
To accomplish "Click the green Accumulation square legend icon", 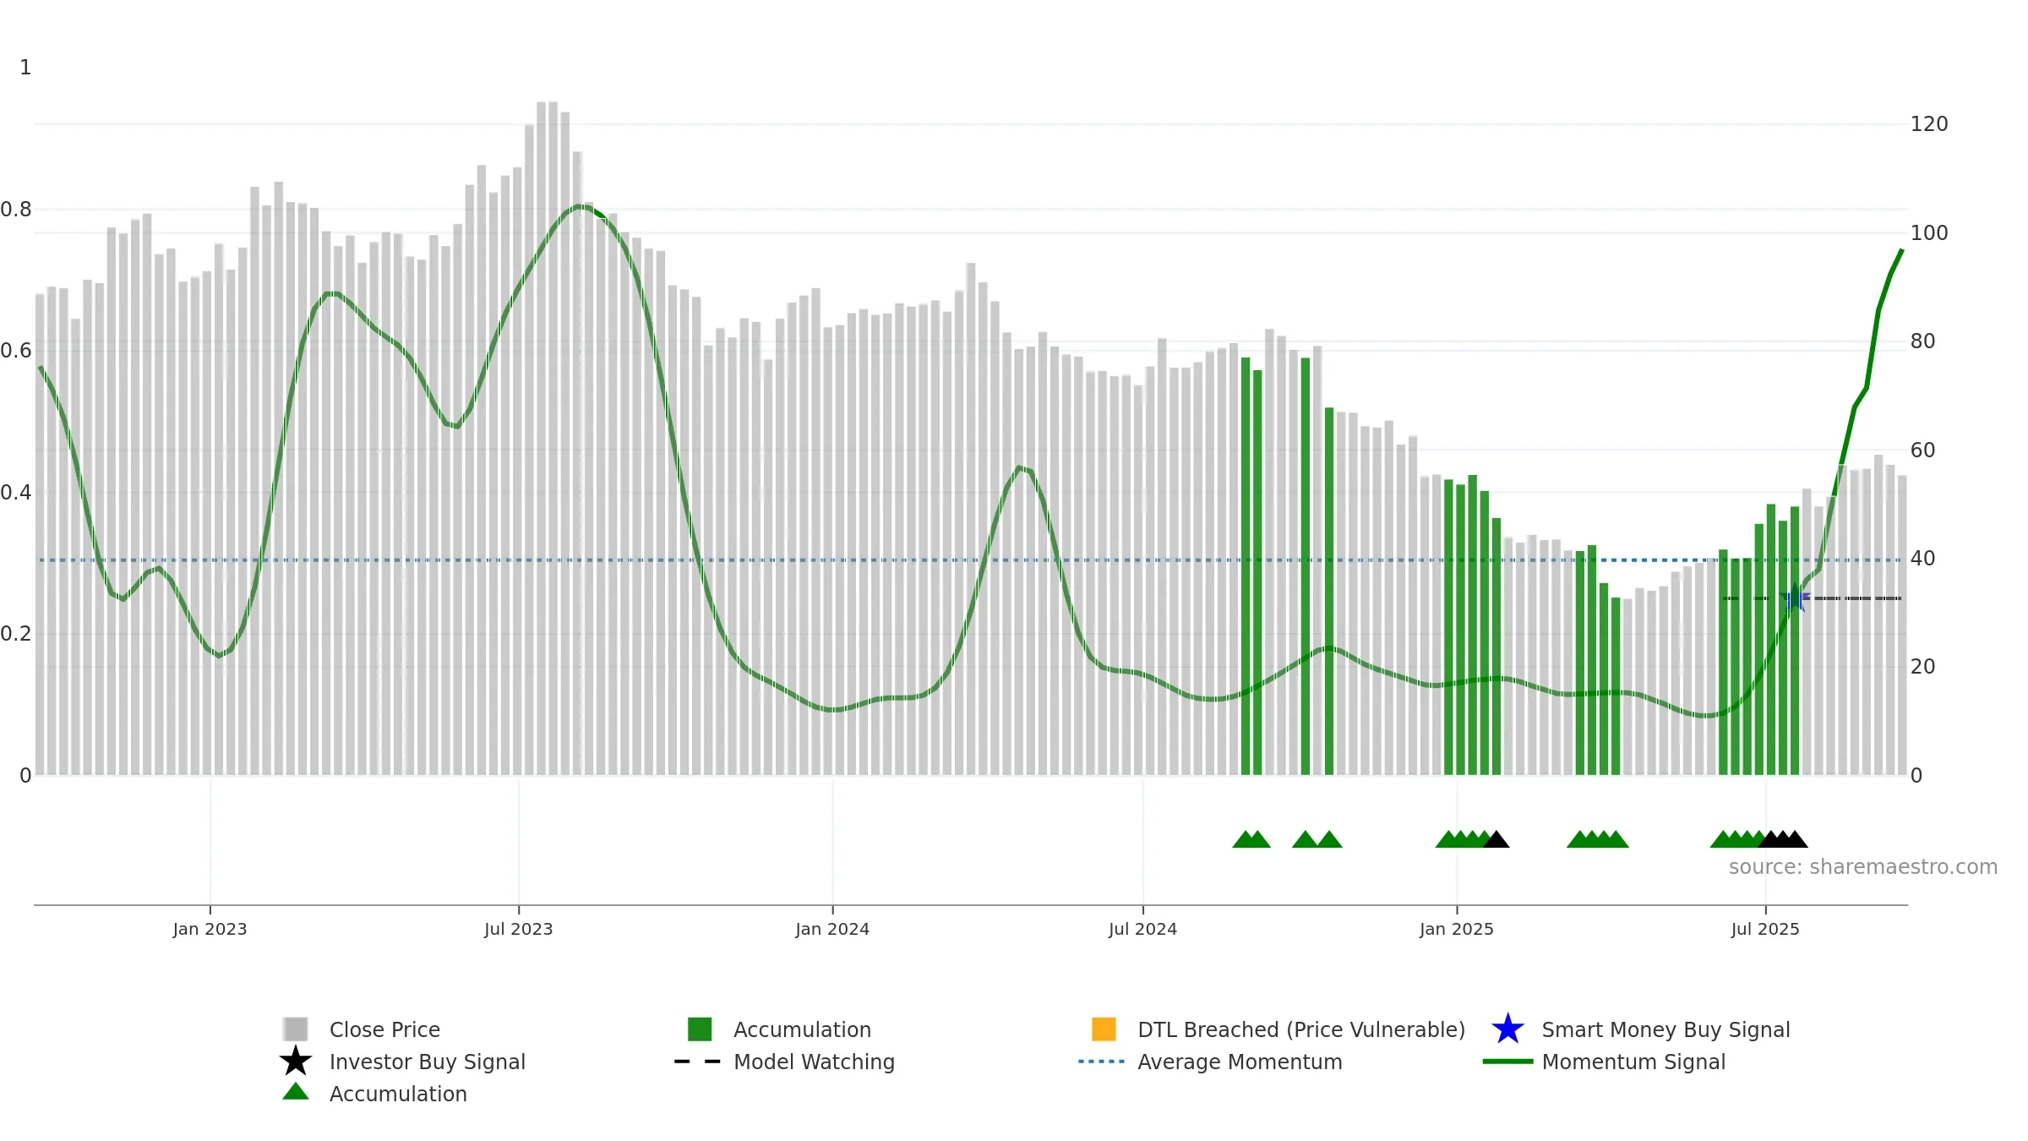I will pos(700,1029).
